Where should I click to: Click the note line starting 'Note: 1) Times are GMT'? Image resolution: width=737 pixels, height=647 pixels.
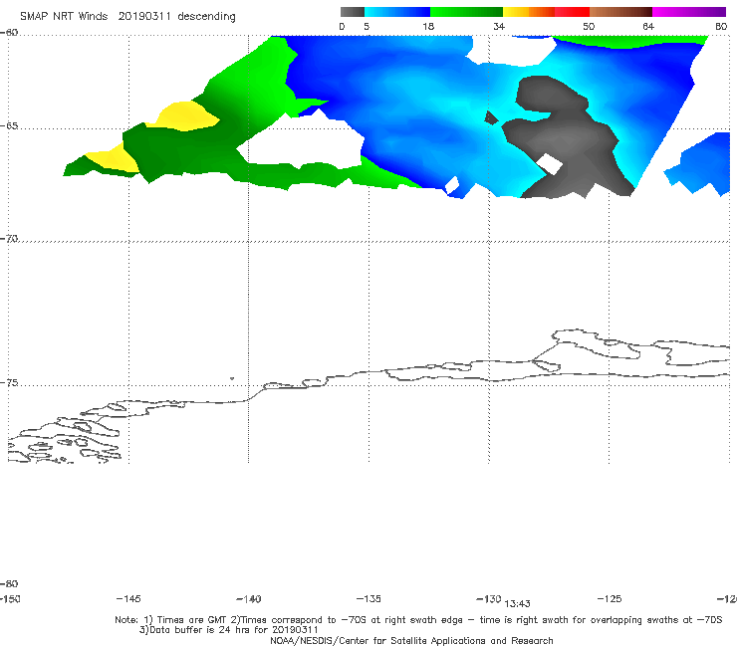tap(418, 620)
